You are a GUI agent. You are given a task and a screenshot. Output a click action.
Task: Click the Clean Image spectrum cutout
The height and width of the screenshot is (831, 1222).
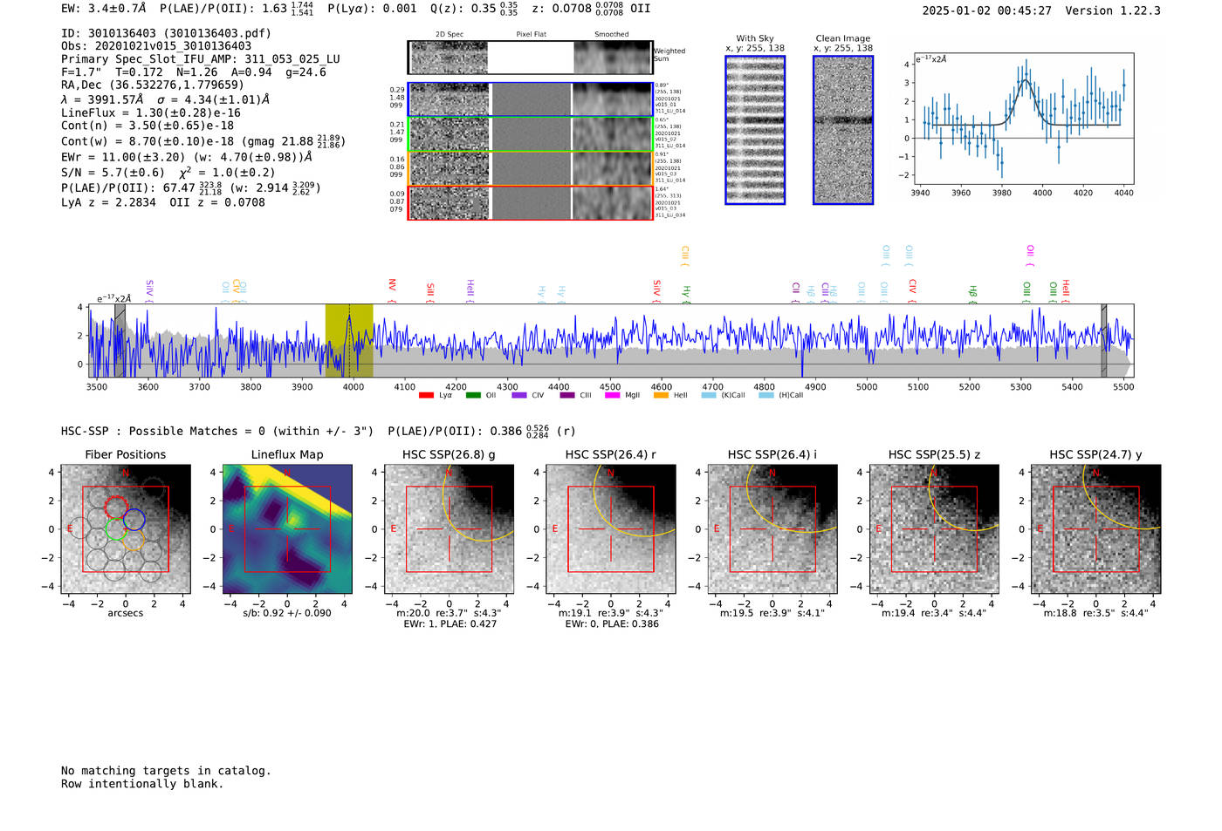[x=843, y=130]
